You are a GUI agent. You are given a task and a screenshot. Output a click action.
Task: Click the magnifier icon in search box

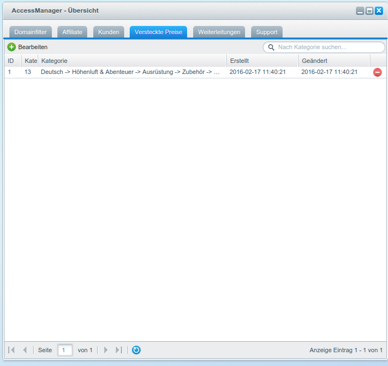click(x=271, y=47)
